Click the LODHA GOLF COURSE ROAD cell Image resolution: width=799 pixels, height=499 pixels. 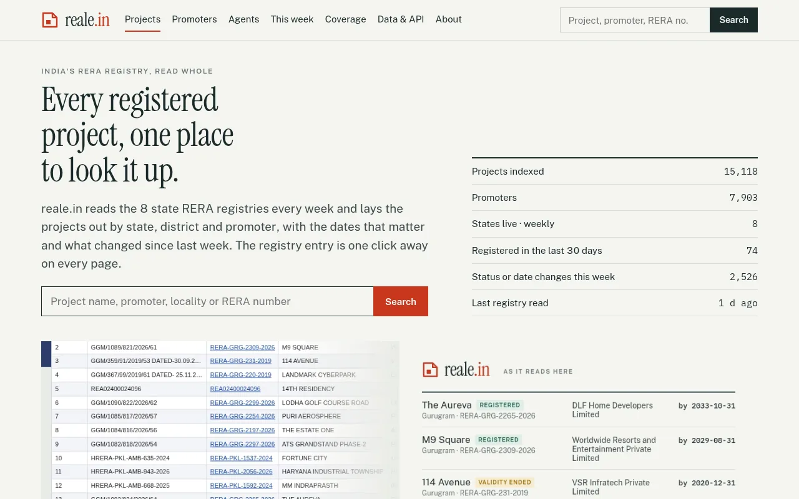(325, 403)
